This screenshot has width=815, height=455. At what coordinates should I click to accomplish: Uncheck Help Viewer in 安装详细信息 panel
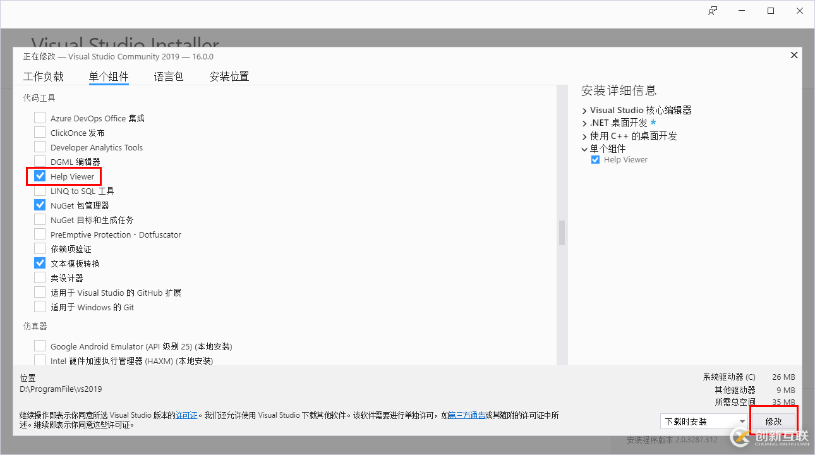coord(595,160)
